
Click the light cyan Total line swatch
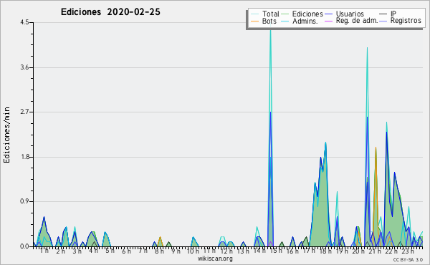(x=254, y=14)
